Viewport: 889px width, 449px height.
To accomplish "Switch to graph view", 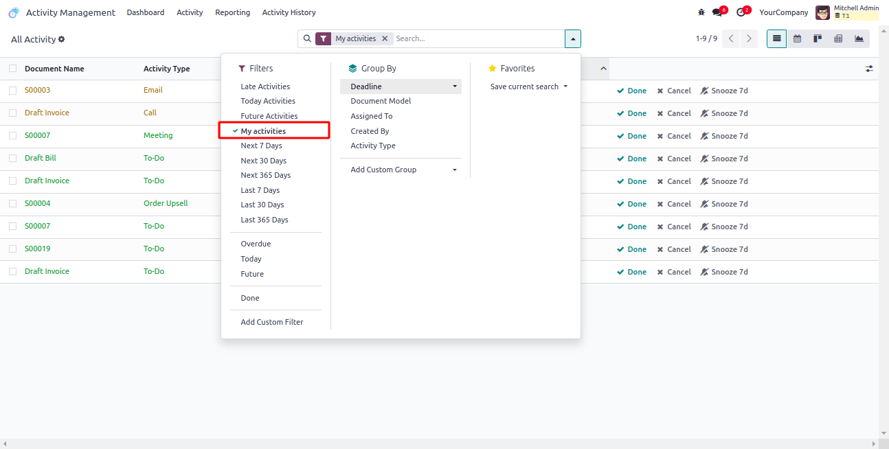I will pos(859,39).
